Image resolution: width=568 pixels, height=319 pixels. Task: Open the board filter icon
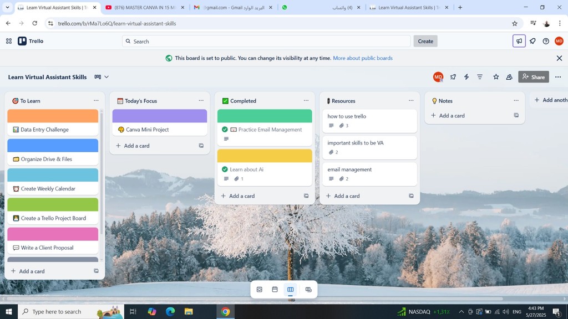[480, 77]
